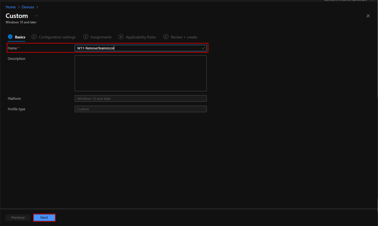Image resolution: width=378 pixels, height=226 pixels.
Task: Click inside the Description text area
Action: click(x=140, y=73)
